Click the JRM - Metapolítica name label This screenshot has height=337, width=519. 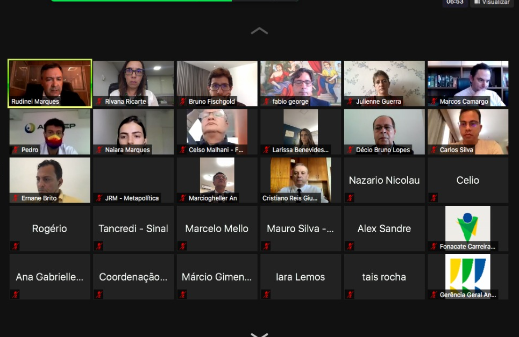click(x=132, y=198)
